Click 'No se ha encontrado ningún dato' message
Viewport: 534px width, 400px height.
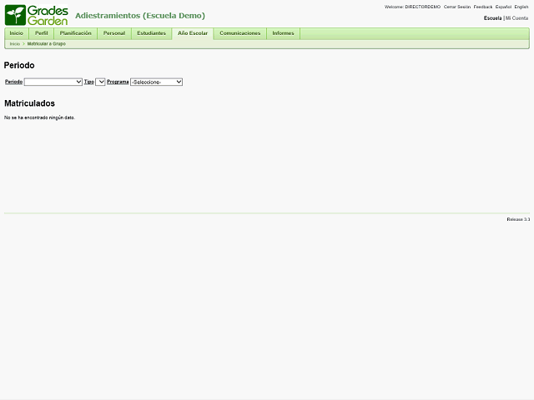[39, 117]
